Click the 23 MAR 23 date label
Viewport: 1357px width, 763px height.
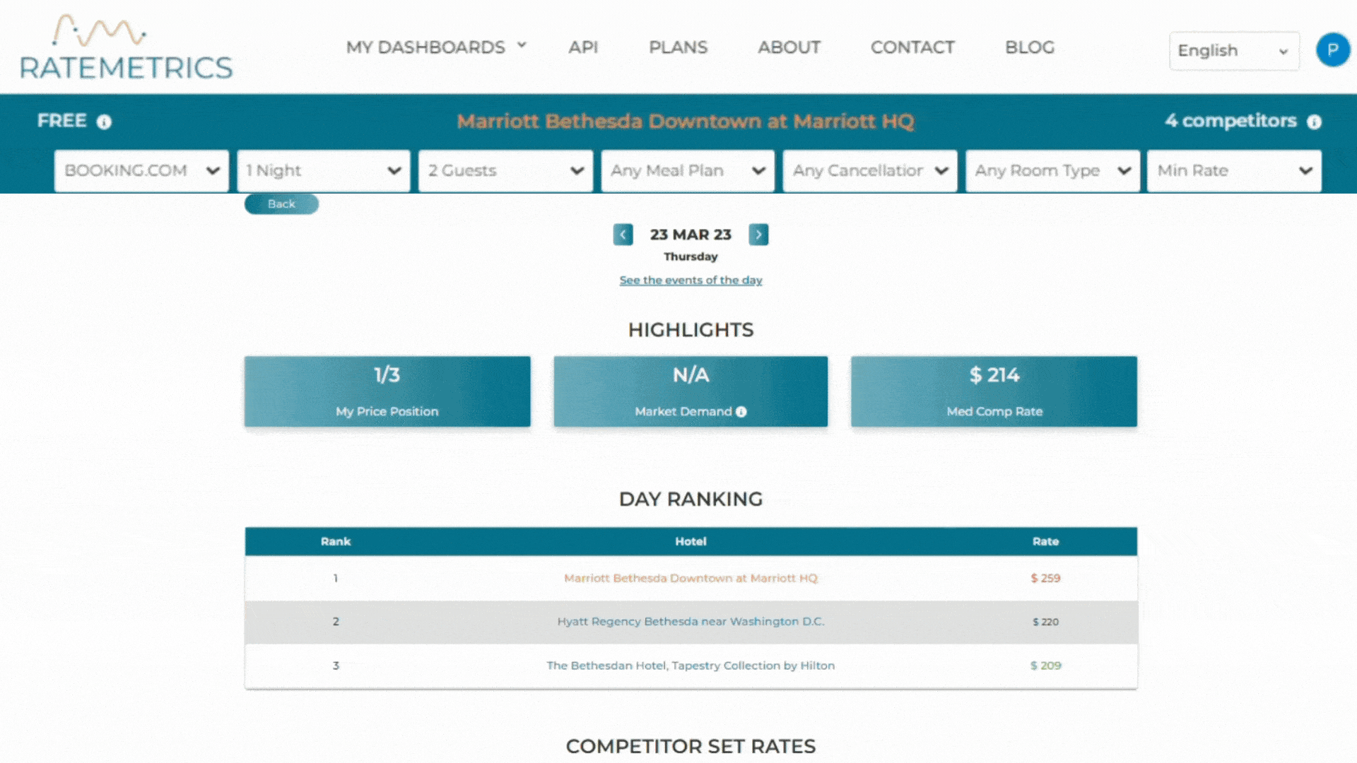[691, 235]
